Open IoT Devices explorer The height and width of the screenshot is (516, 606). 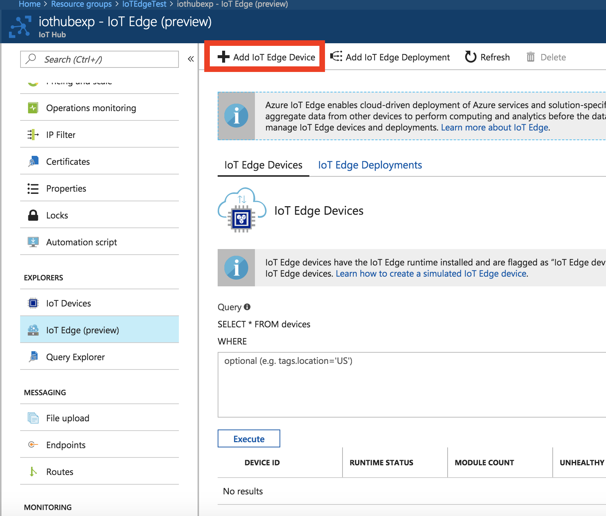tap(100, 303)
